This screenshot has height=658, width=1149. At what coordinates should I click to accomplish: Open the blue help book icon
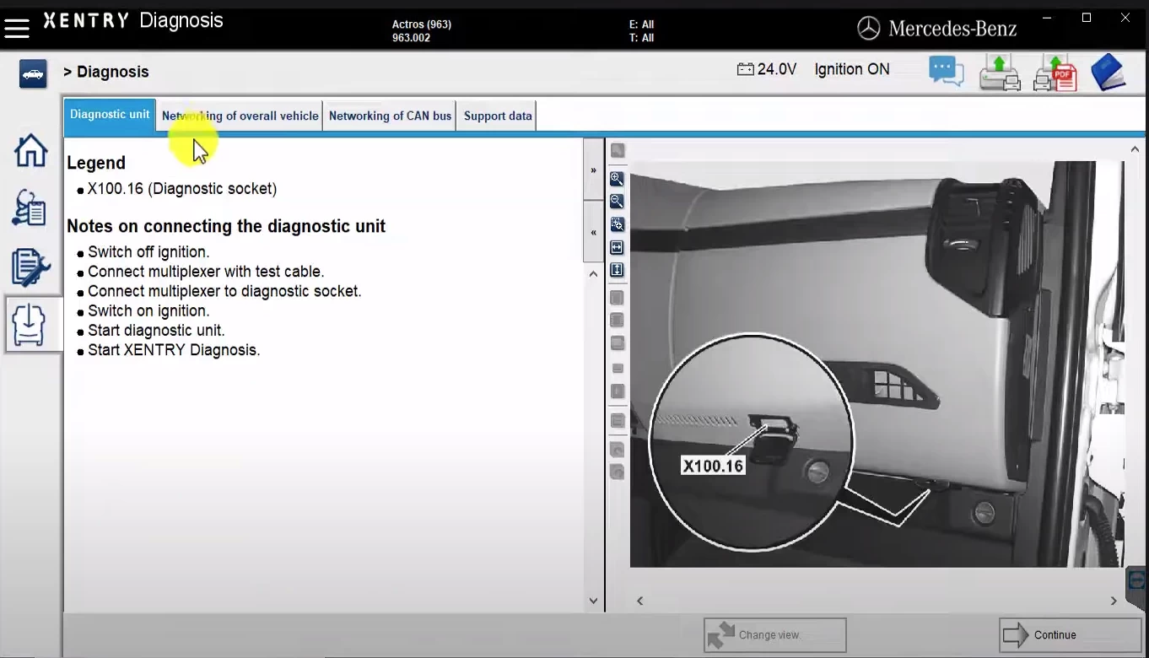[x=1108, y=73]
